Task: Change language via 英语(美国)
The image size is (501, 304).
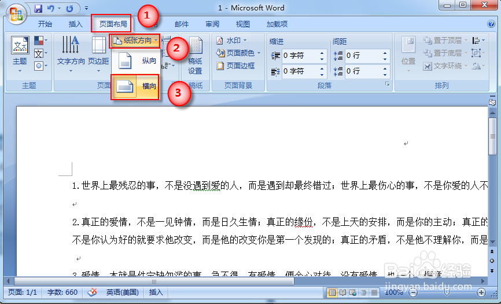Action: pos(123,292)
